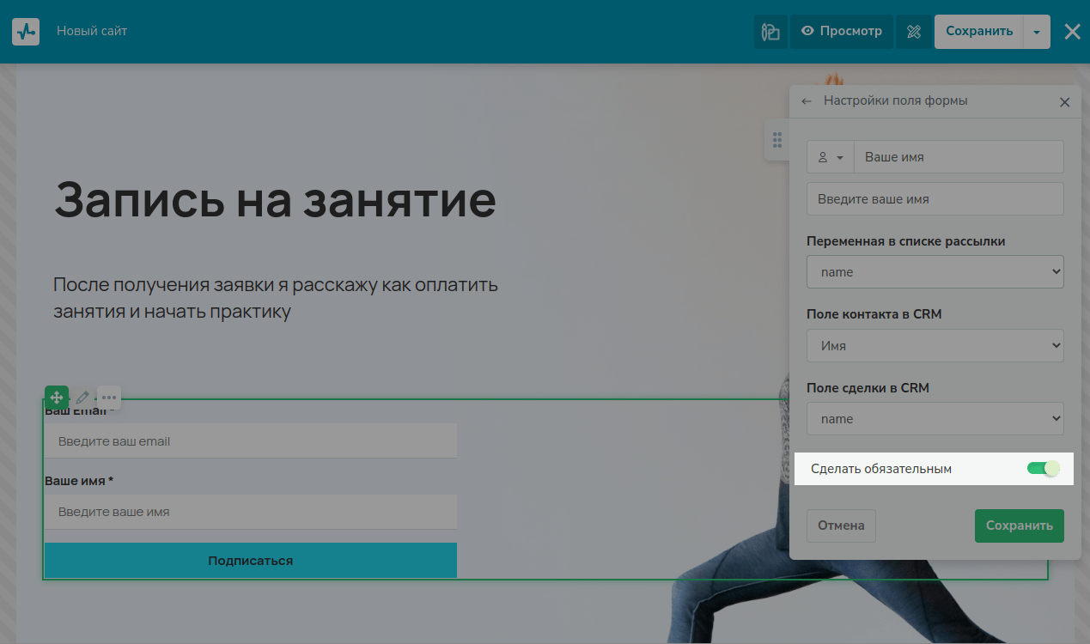Expand 'Поле сделки в CRM' dropdown
This screenshot has height=644, width=1090.
pyautogui.click(x=935, y=419)
